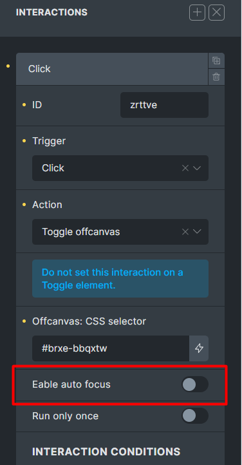
Task: Expand the Trigger dropdown chevron
Action: [197, 168]
